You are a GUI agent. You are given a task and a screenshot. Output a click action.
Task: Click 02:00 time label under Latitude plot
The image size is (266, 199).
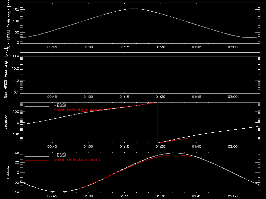point(233,196)
